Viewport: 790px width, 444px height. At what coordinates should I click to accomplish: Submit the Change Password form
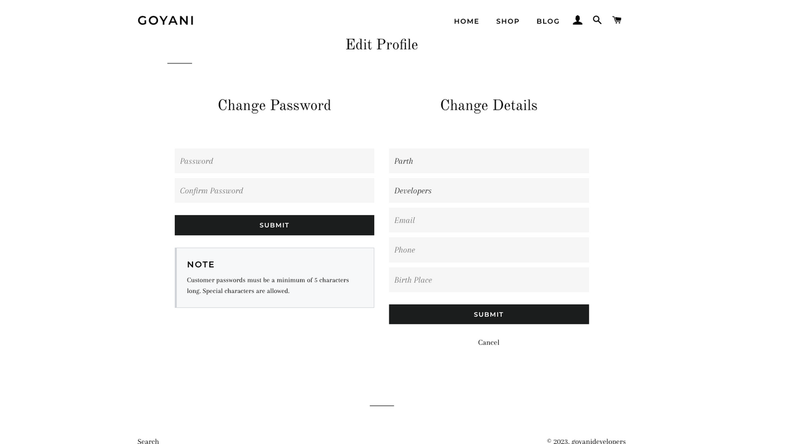pyautogui.click(x=275, y=225)
